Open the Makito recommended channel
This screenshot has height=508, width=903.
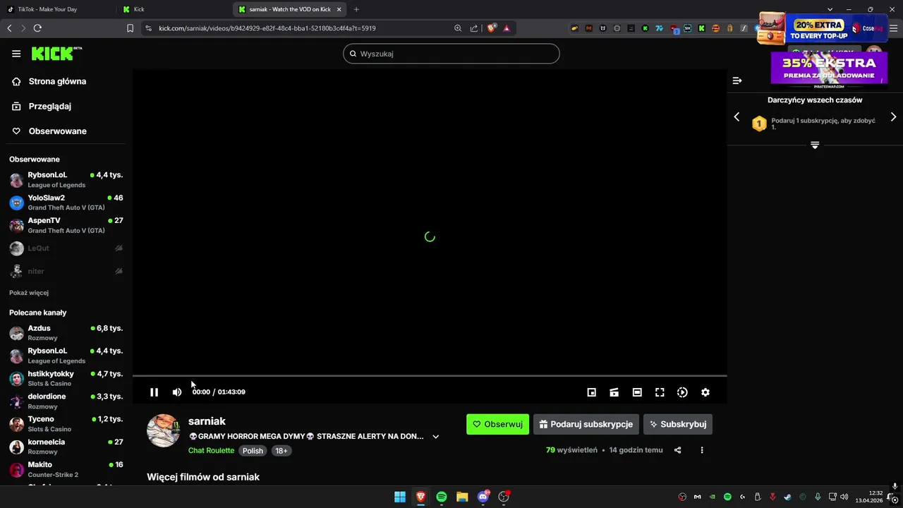[x=66, y=469]
